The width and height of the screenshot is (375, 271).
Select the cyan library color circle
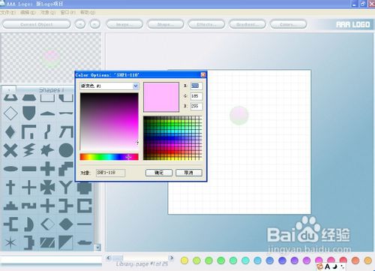[x=245, y=260]
